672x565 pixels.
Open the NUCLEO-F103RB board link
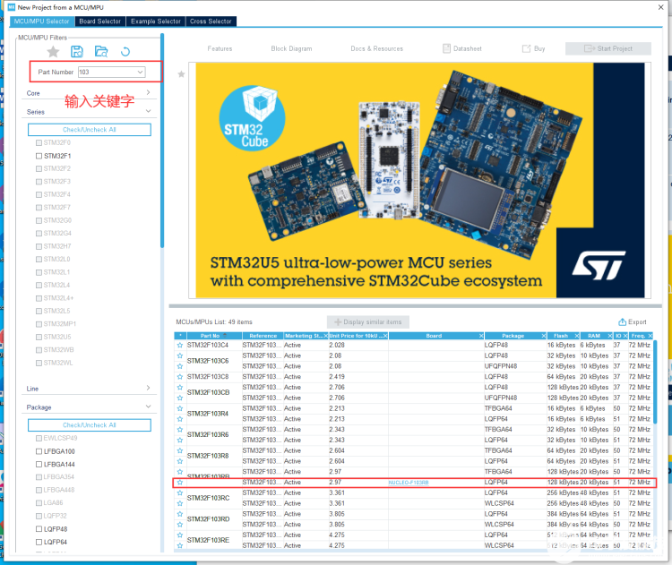pyautogui.click(x=409, y=483)
